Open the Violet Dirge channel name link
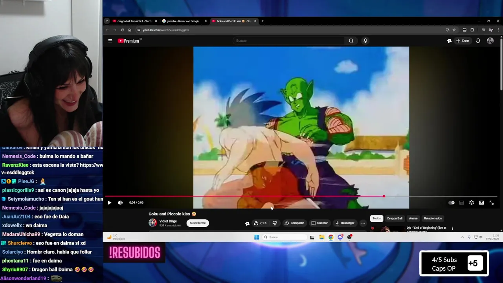Viewport: 503px width, 283px height. coord(168,221)
